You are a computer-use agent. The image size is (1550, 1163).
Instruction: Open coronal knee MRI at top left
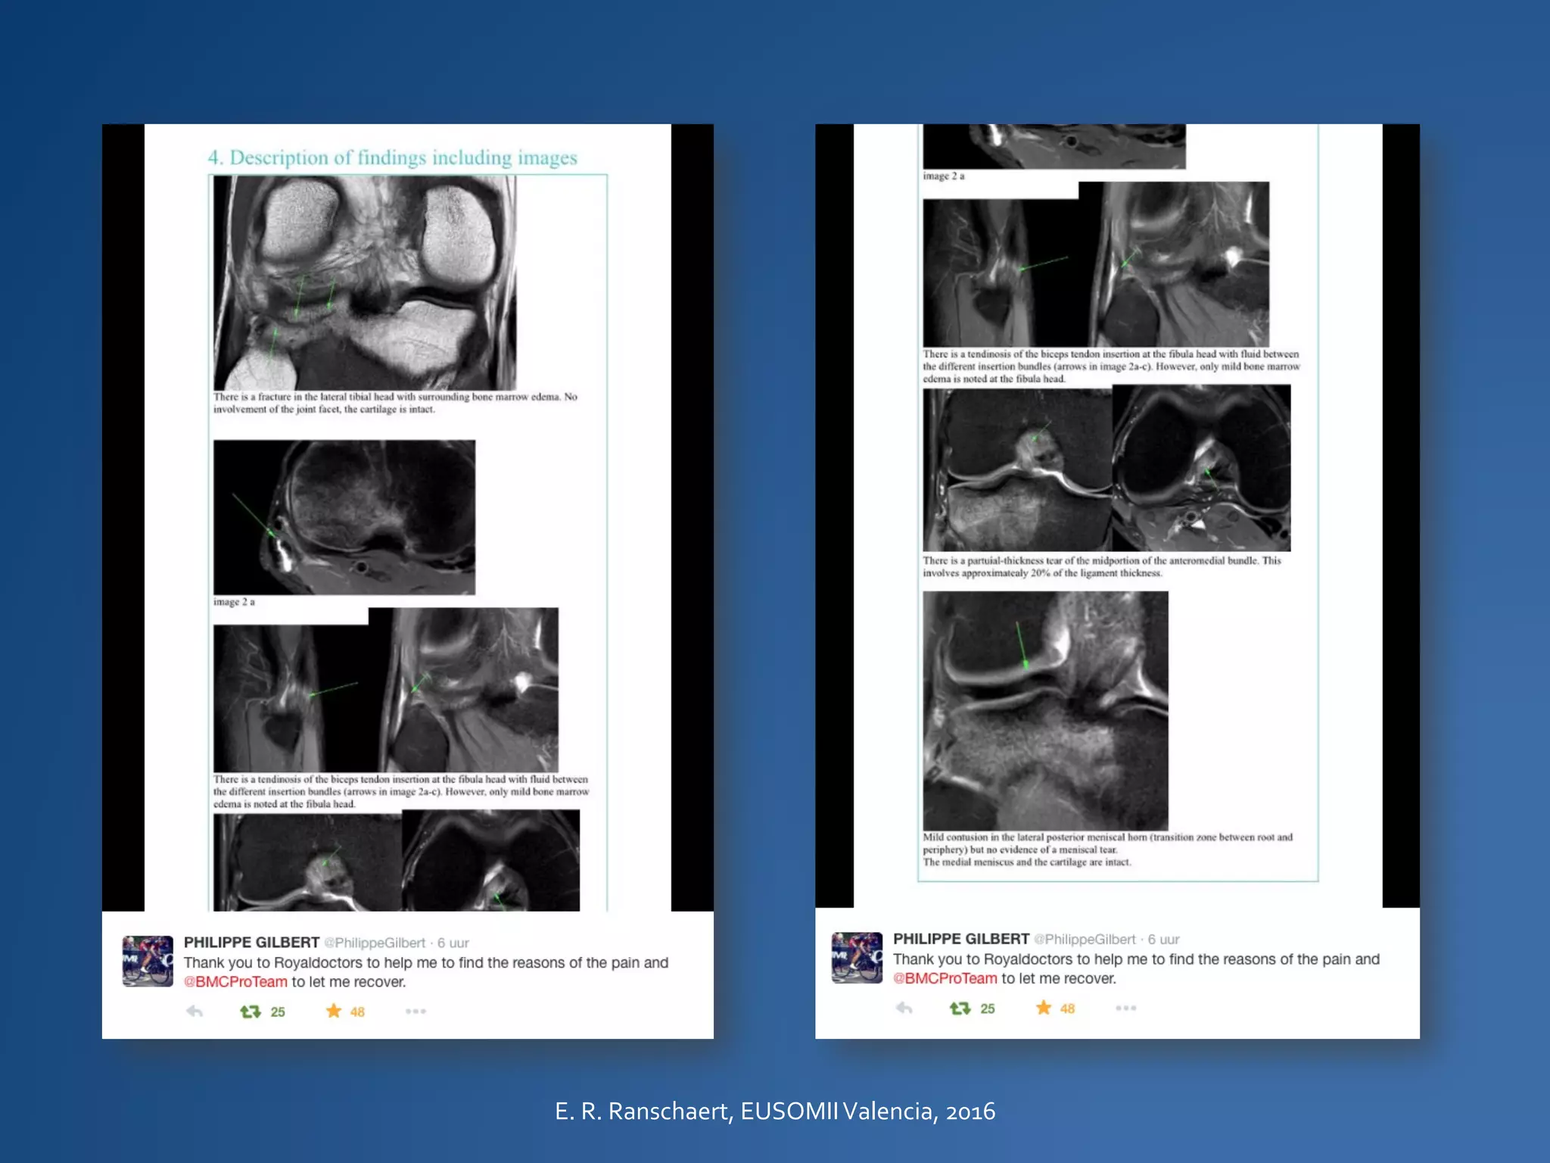pyautogui.click(x=365, y=282)
